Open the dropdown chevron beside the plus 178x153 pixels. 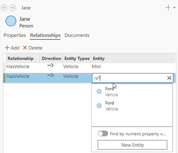pyautogui.click(x=174, y=7)
